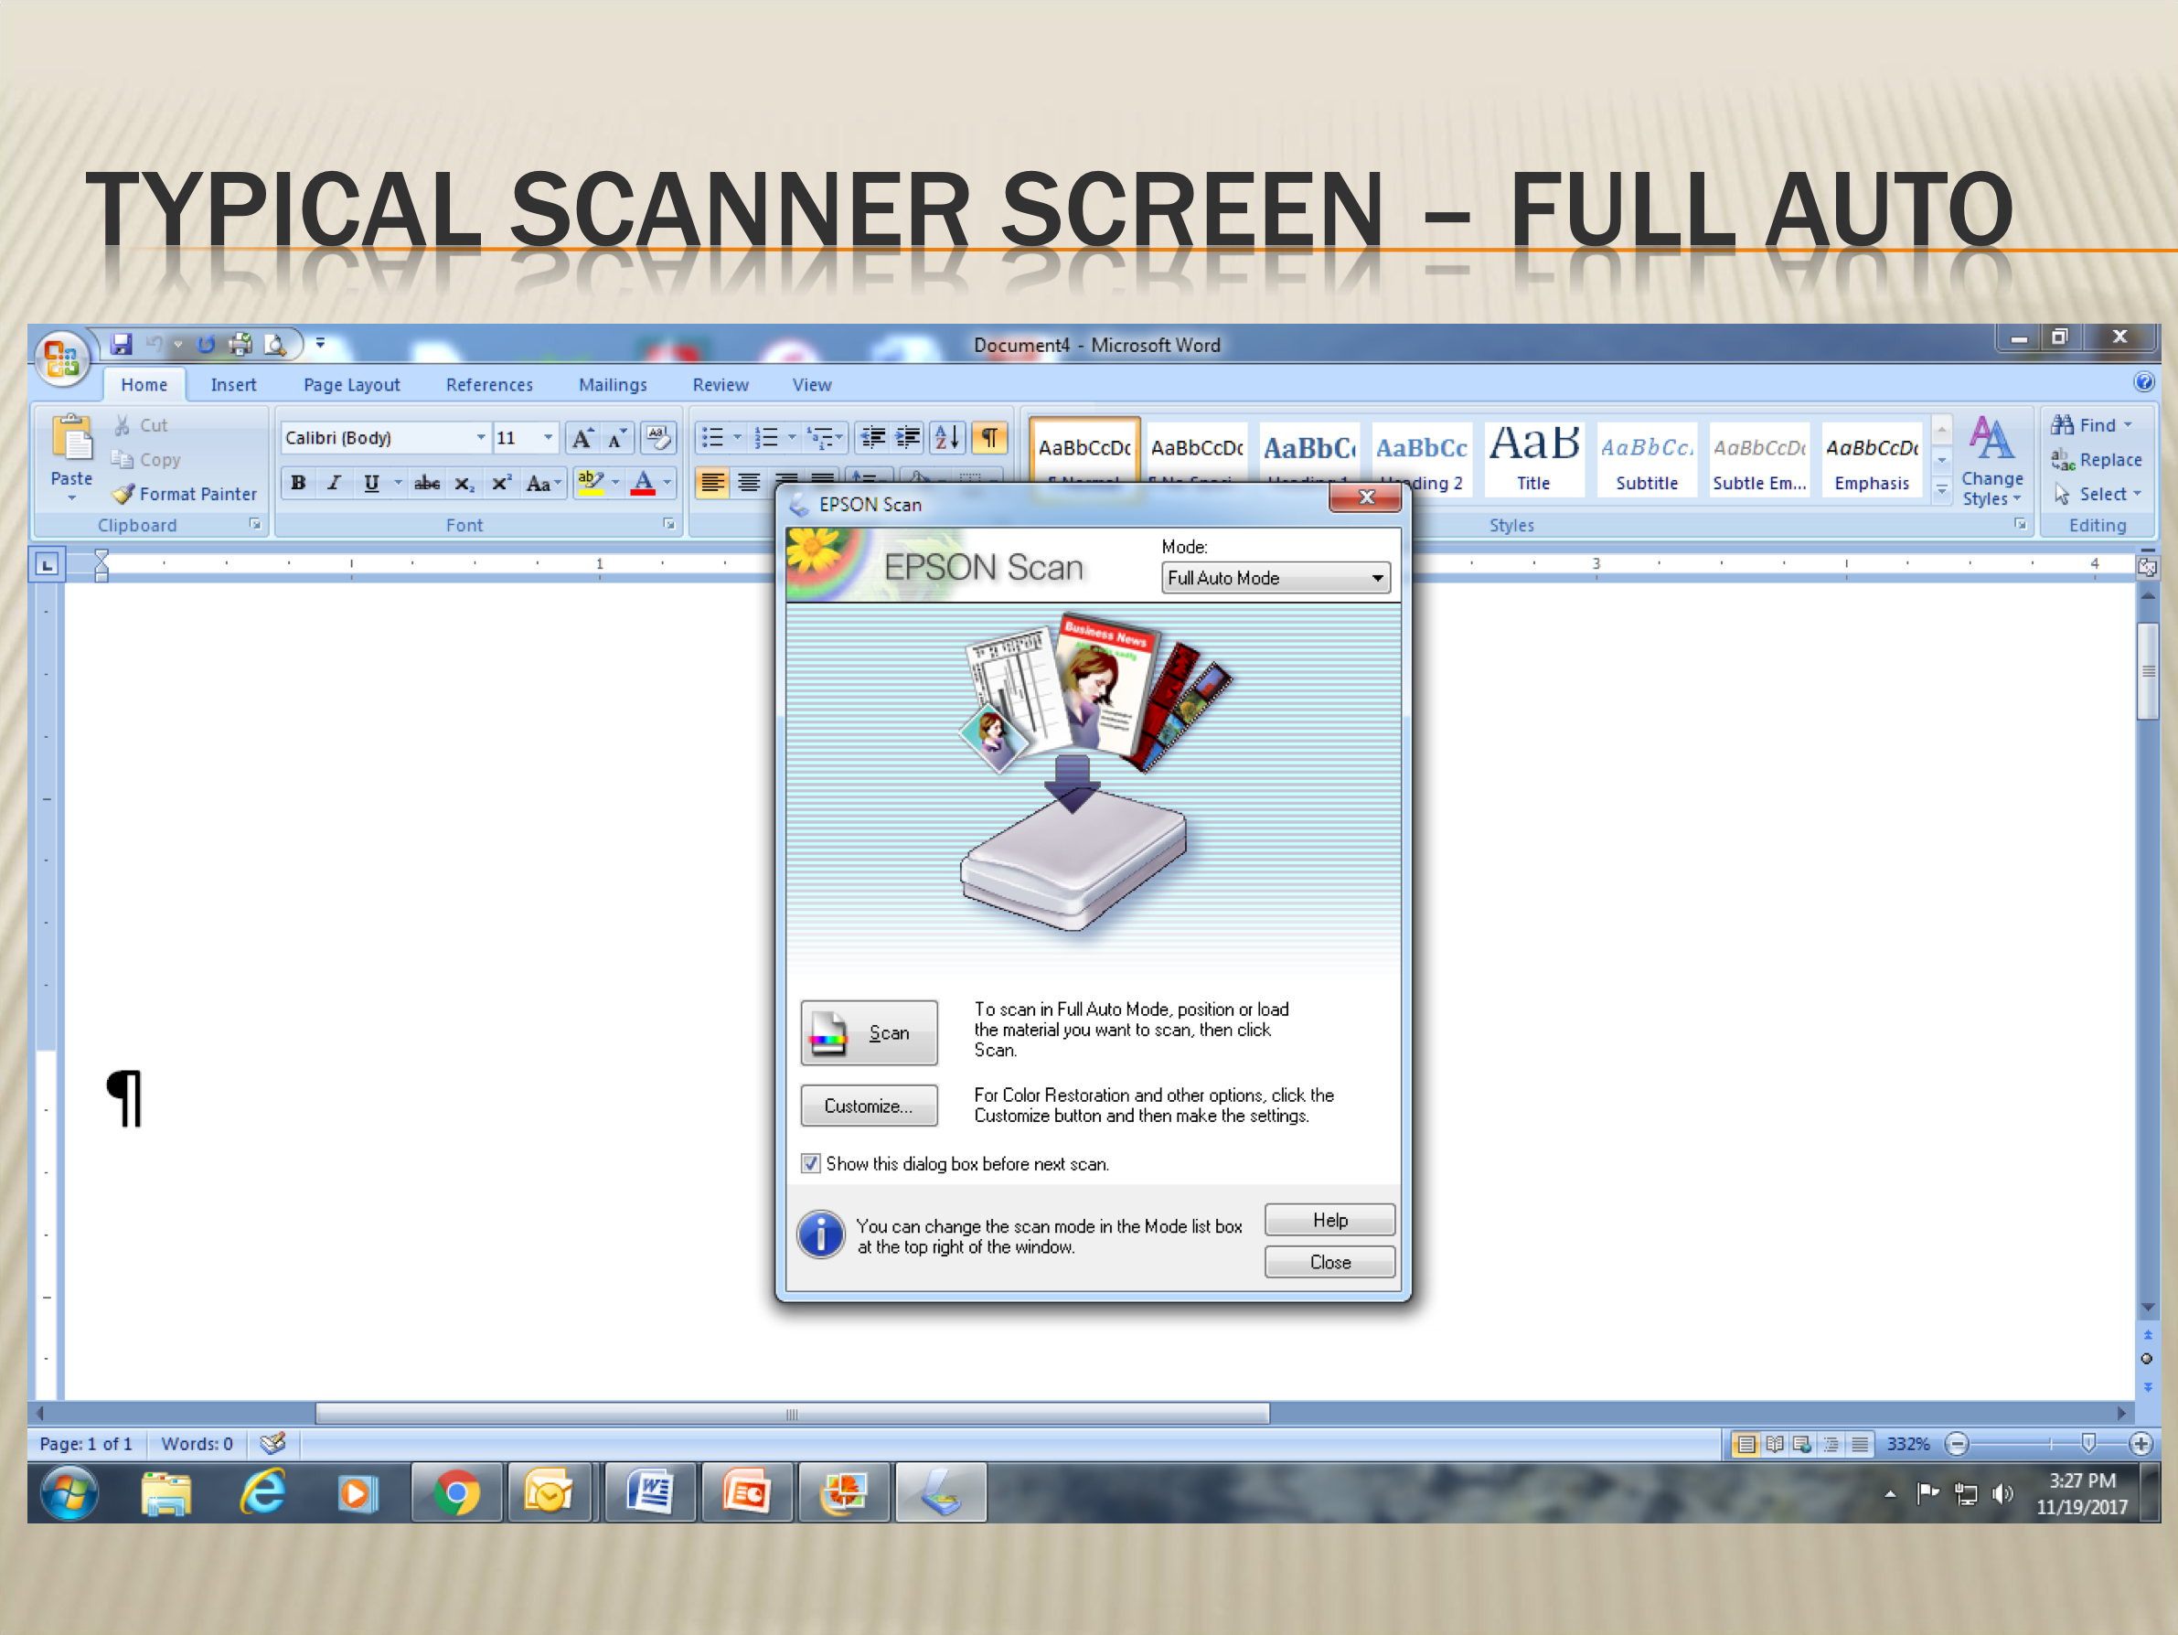
Task: Click the Scan button in EPSON Scan
Action: pos(869,1032)
